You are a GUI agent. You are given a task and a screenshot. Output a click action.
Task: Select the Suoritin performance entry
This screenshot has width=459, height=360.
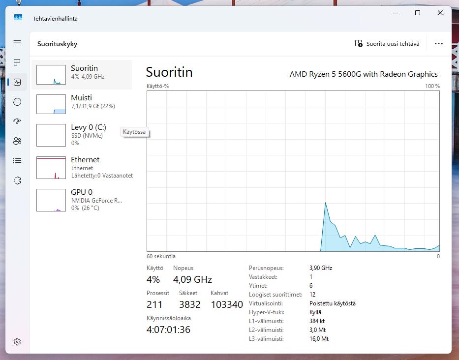click(x=82, y=75)
